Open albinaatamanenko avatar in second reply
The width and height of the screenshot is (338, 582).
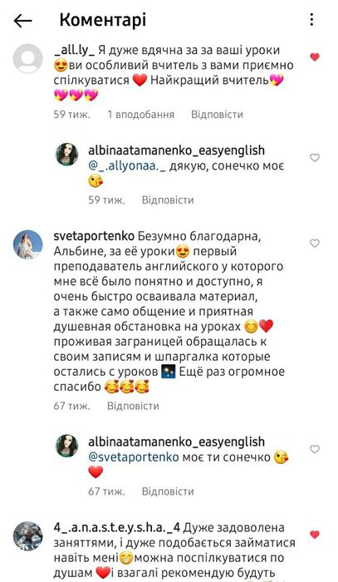66,446
